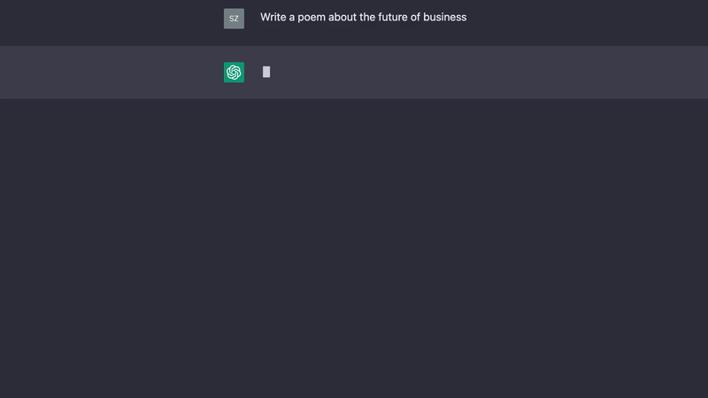
Task: Click the word "Write" in the prompt
Action: pyautogui.click(x=273, y=17)
